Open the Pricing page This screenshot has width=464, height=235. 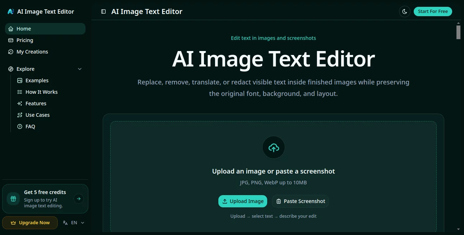45,40
